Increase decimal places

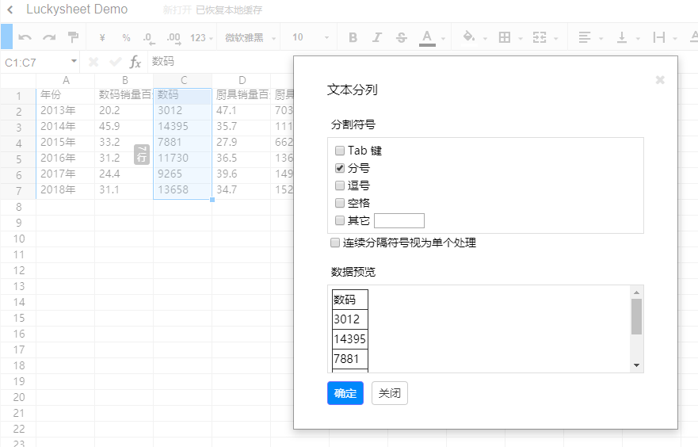pos(174,38)
